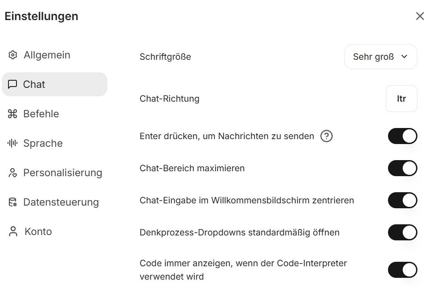Click the Allgemein gear icon
The image size is (433, 293).
tap(13, 55)
